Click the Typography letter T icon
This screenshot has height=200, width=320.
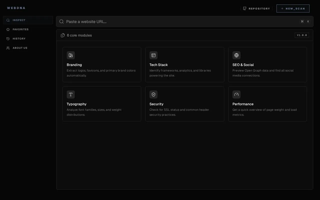tap(71, 94)
